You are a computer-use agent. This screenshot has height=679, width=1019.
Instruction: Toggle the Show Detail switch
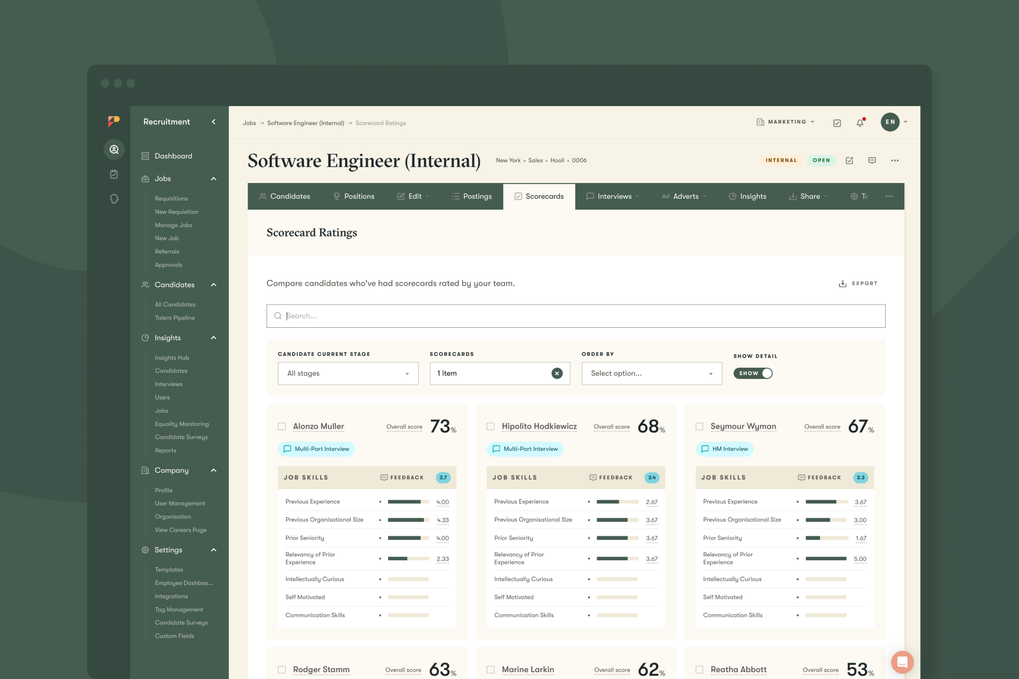pyautogui.click(x=753, y=373)
